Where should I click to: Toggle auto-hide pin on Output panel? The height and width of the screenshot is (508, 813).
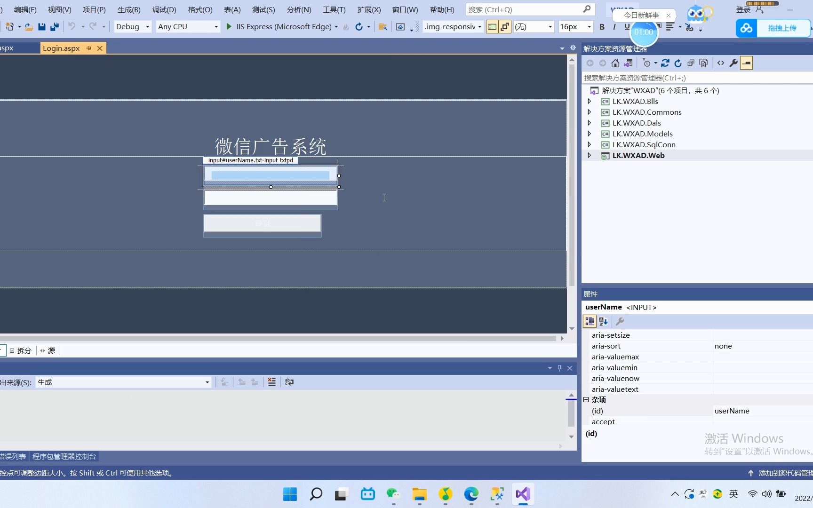[x=559, y=368]
